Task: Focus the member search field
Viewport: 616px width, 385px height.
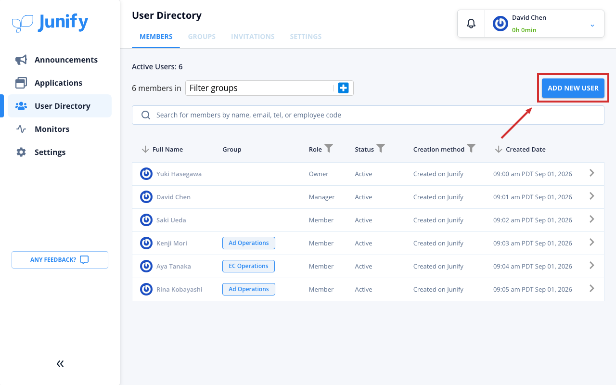Action: click(368, 115)
